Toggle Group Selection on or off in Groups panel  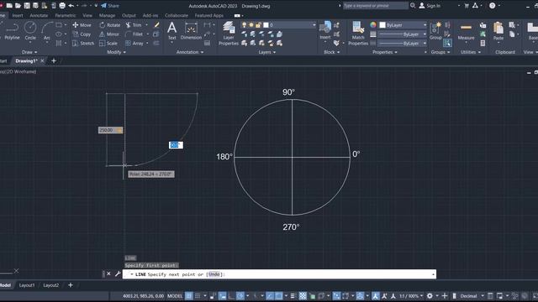point(447,43)
